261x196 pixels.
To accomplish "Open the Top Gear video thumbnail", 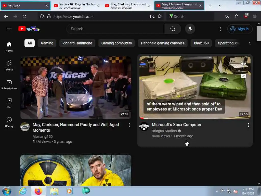I will 76,88.
